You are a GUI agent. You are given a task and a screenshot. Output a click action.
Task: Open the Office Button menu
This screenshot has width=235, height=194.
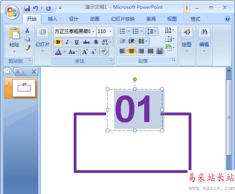pyautogui.click(x=12, y=12)
